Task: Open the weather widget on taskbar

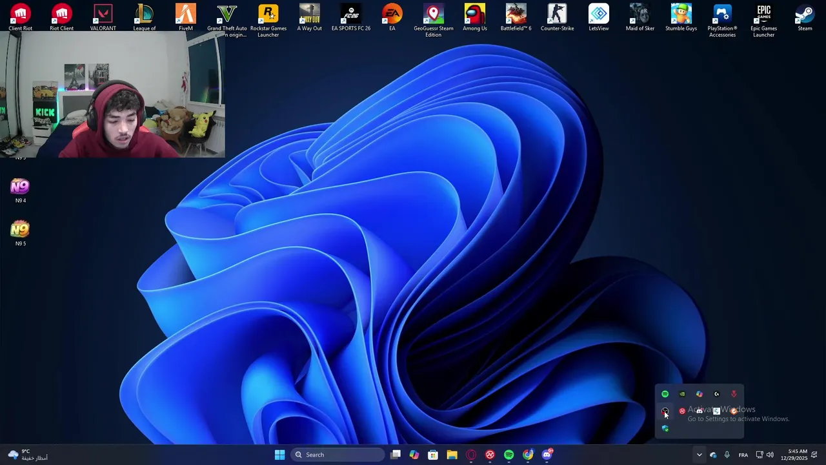Action: [27, 455]
